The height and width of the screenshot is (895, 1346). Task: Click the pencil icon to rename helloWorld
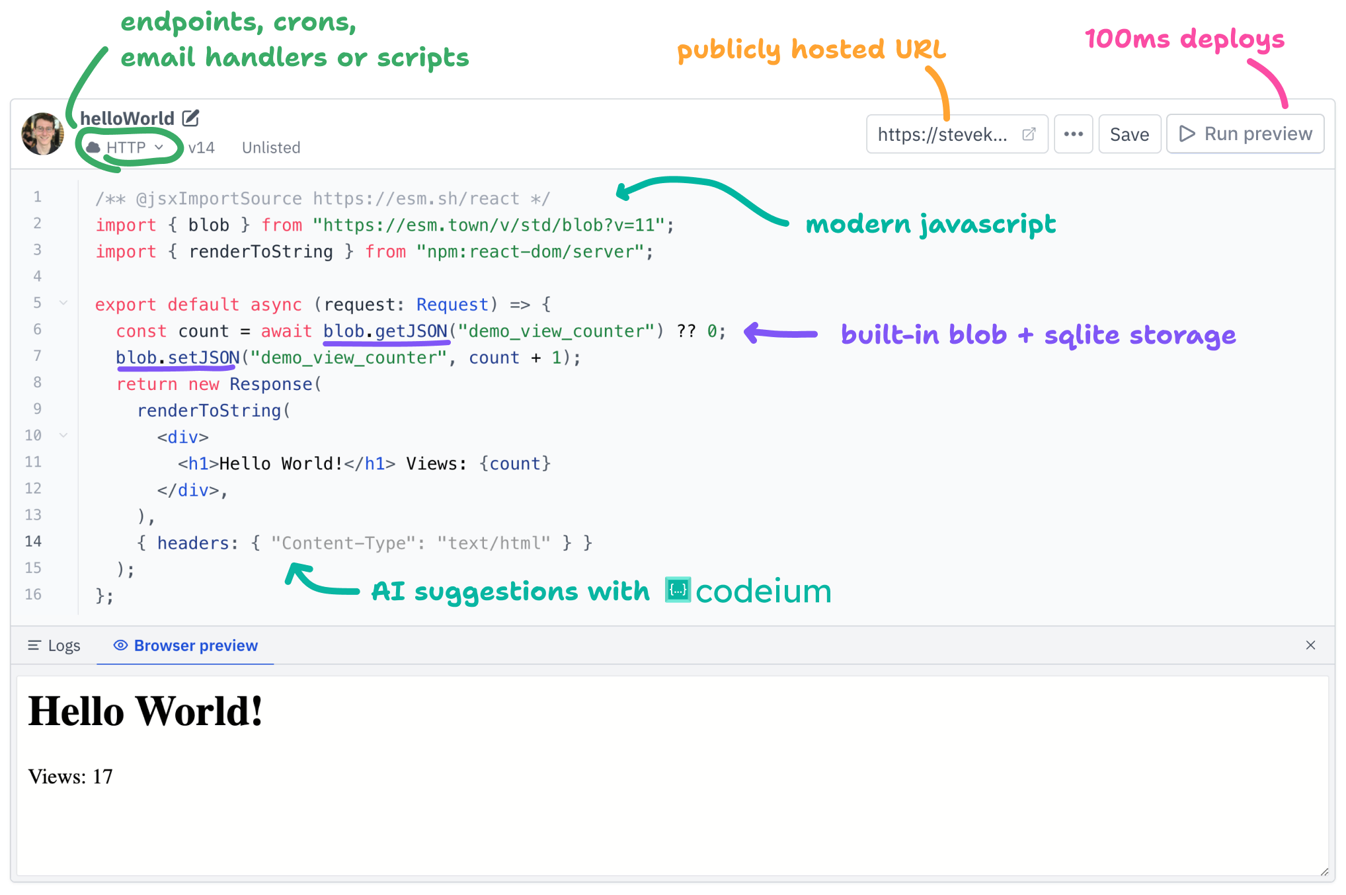190,118
